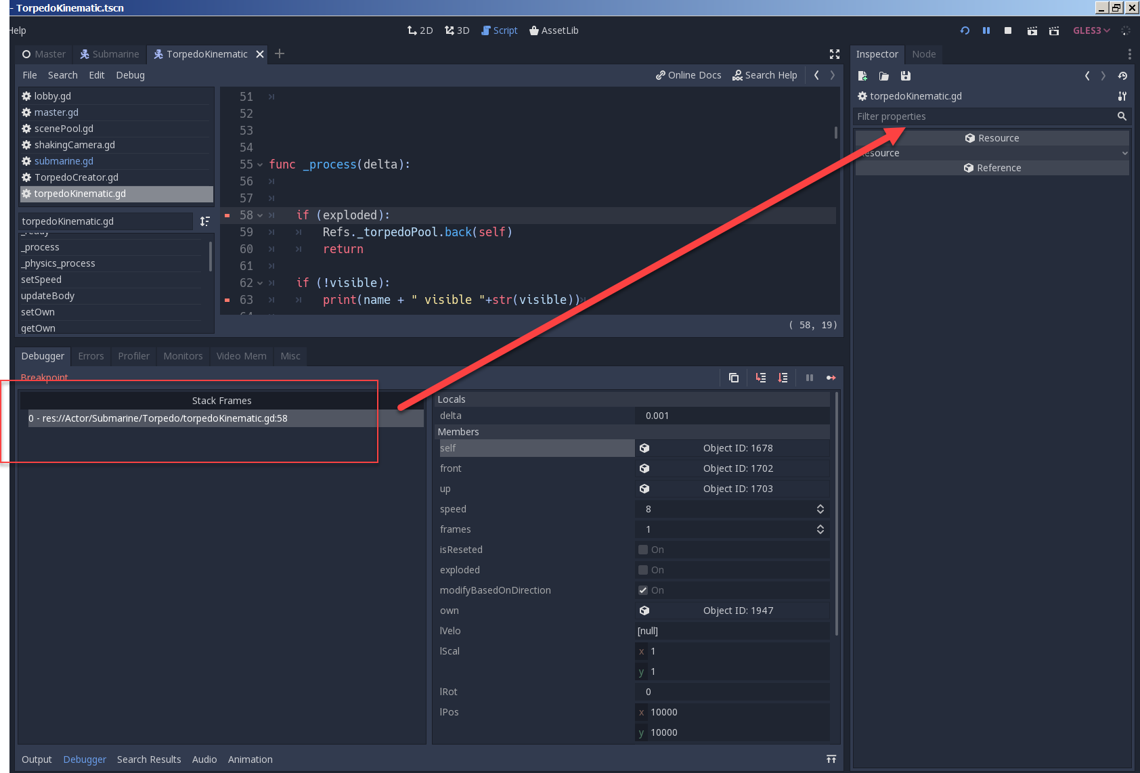Viewport: 1140px width, 773px height.
Task: Open the script editor Search menu
Action: point(63,75)
